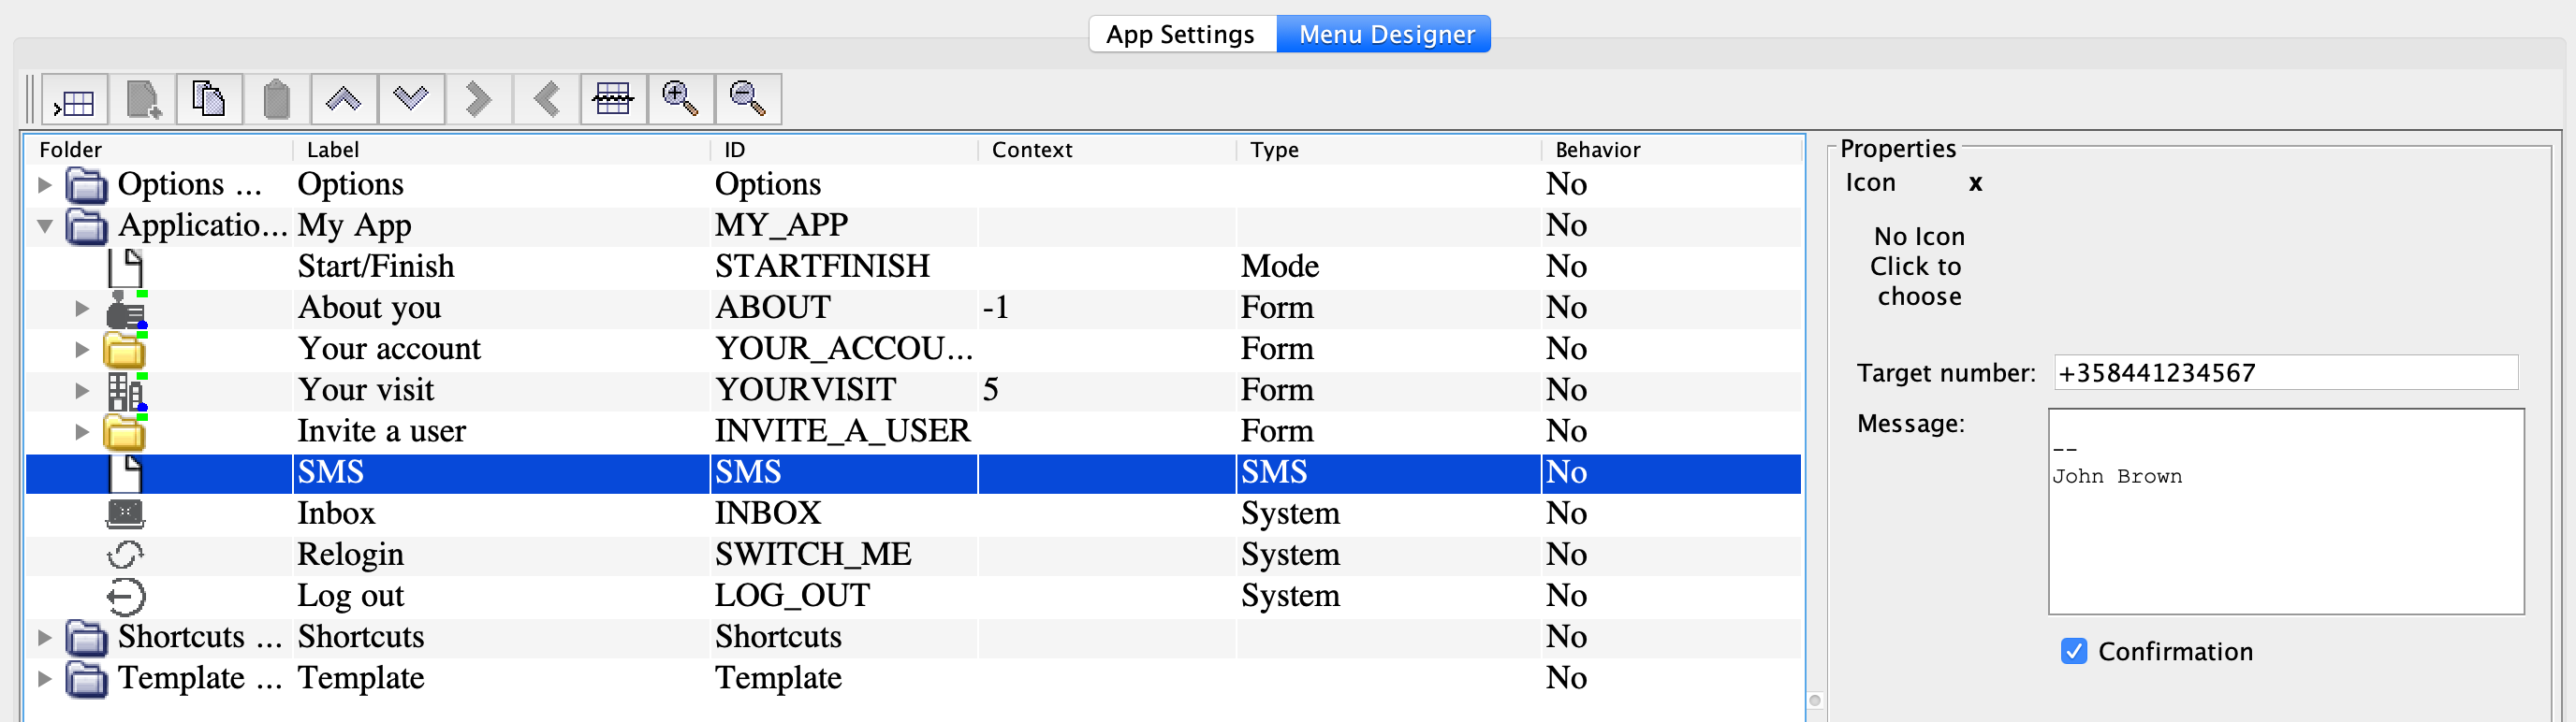This screenshot has height=722, width=2576.
Task: Click No Icon placeholder to choose icon
Action: [x=1917, y=267]
